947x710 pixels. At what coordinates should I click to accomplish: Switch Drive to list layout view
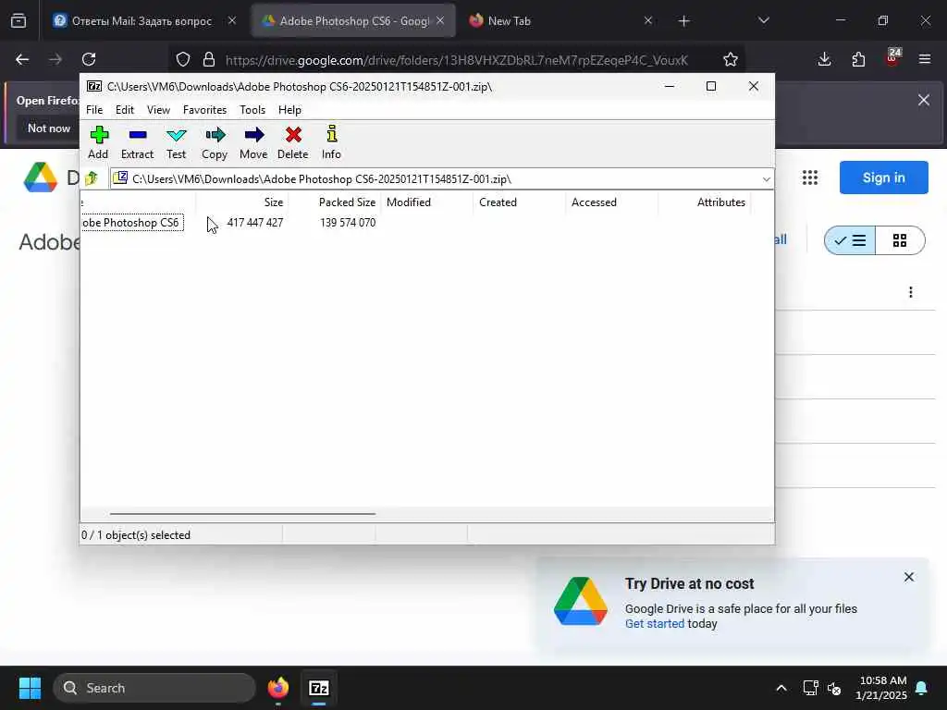click(x=850, y=240)
